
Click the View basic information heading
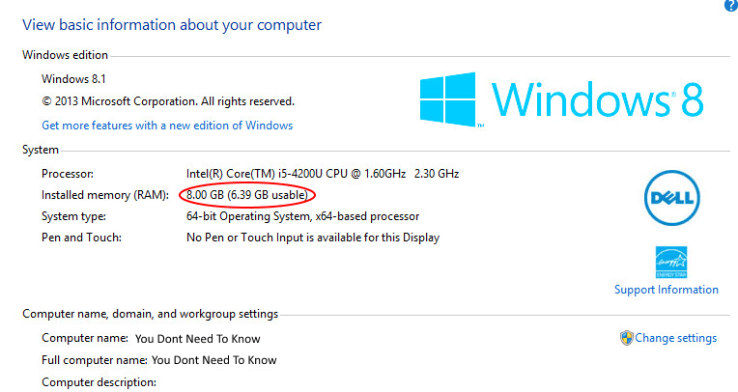(172, 24)
